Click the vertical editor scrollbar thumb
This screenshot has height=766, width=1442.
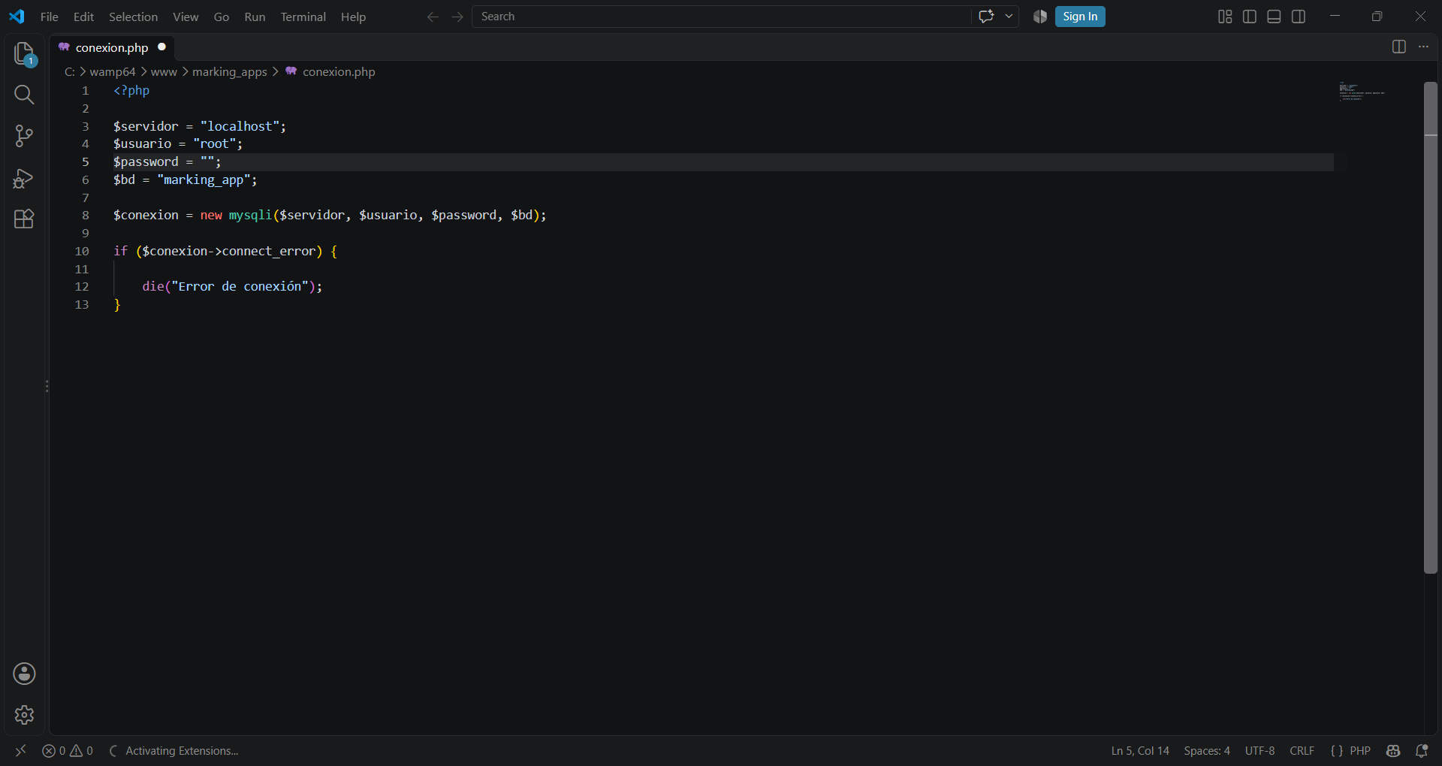click(x=1431, y=327)
